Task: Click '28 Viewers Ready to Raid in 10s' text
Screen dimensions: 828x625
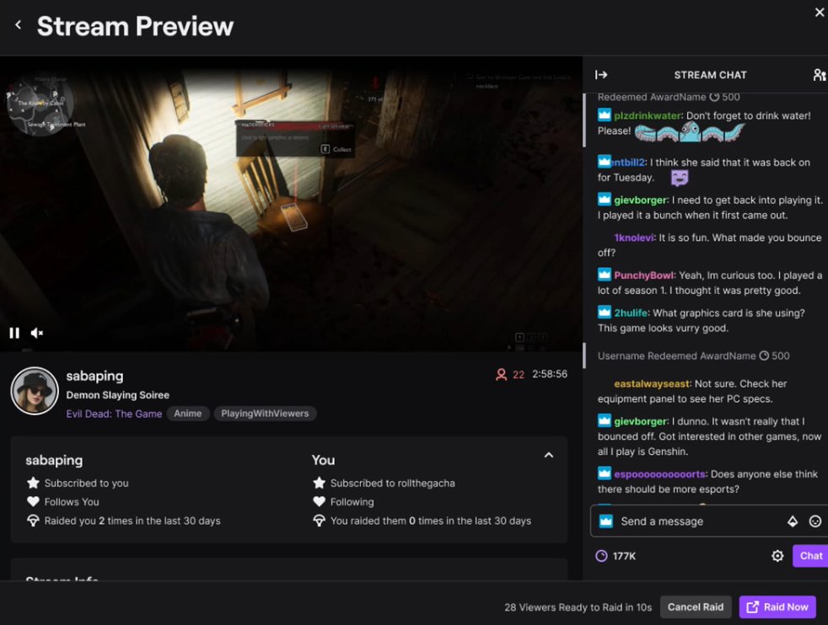Action: (578, 607)
